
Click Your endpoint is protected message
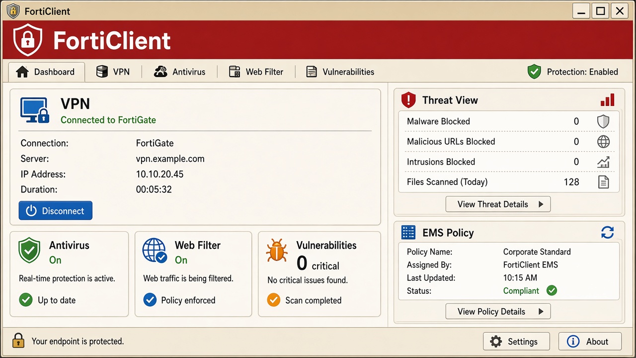point(78,342)
